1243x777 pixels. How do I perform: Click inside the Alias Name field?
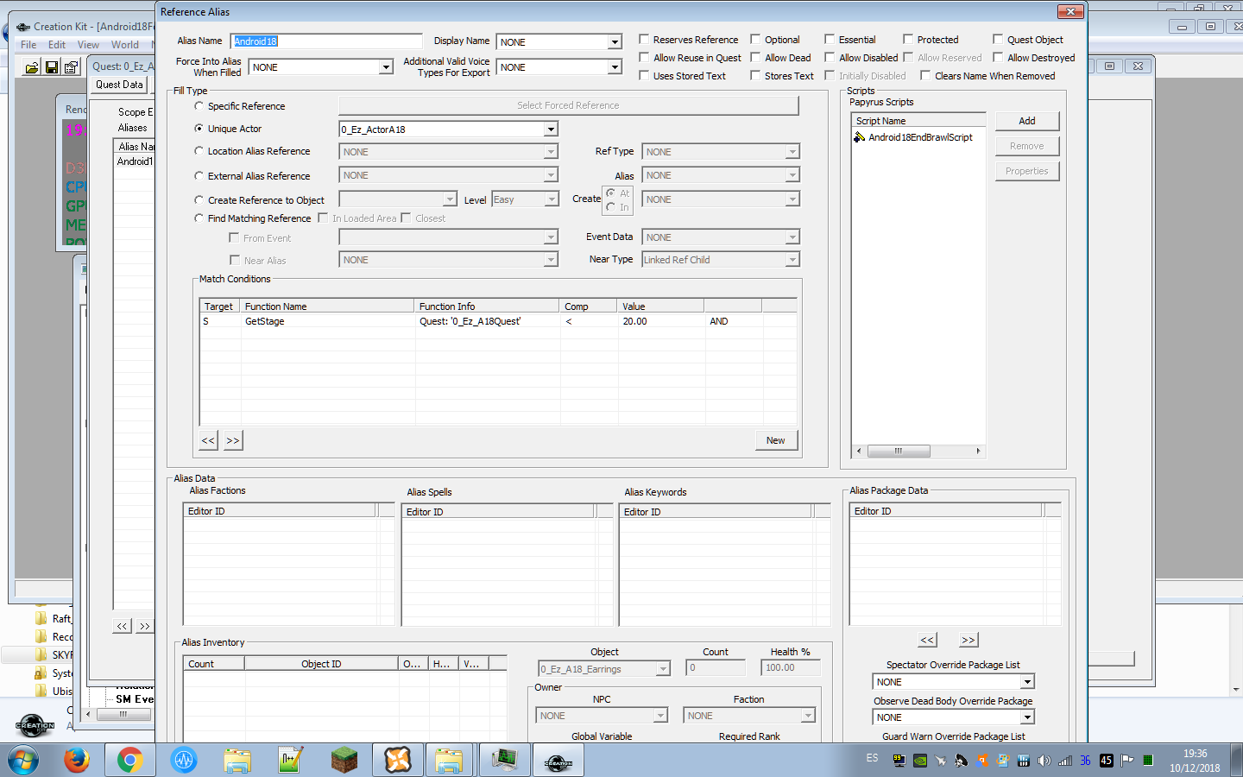tap(326, 40)
